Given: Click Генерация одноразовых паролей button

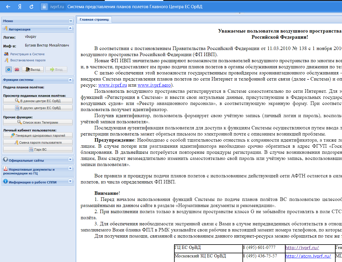Looking at the screenshot, I should point(38,136).
